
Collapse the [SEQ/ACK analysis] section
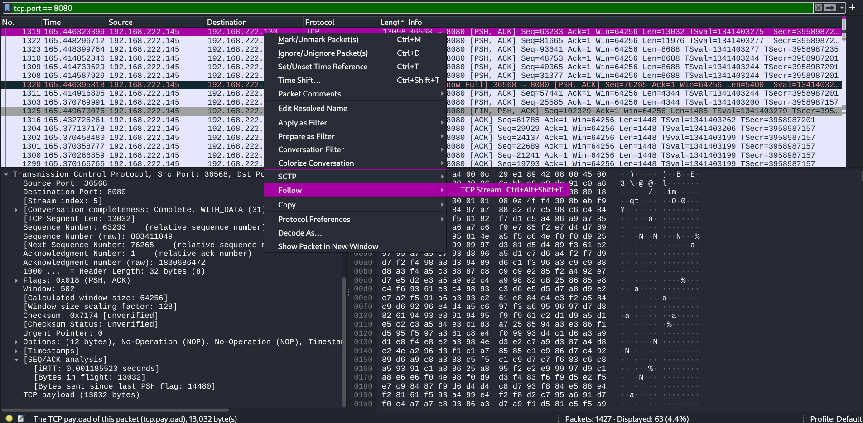pyautogui.click(x=17, y=360)
